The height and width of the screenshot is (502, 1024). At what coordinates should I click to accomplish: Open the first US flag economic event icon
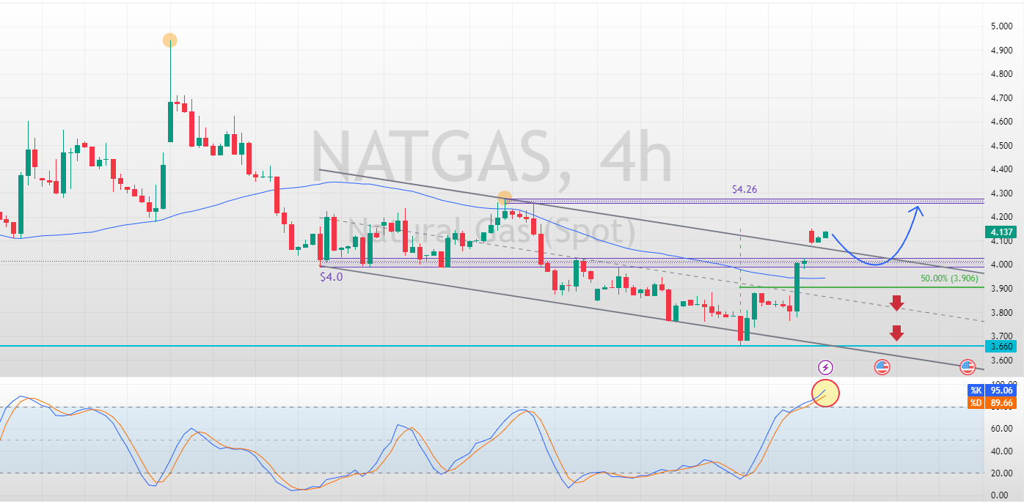click(x=882, y=367)
